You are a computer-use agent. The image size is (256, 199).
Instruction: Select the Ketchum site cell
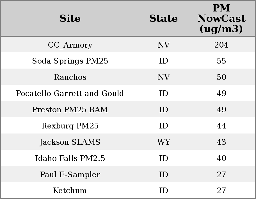click(x=70, y=191)
